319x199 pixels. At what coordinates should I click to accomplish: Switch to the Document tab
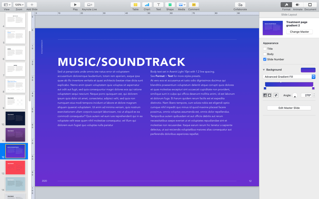point(310,5)
